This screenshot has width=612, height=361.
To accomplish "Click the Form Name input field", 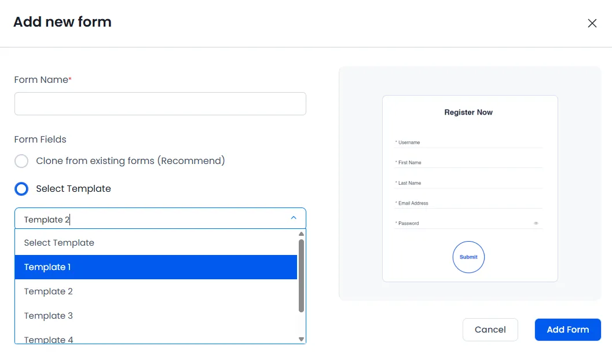I will [x=160, y=104].
